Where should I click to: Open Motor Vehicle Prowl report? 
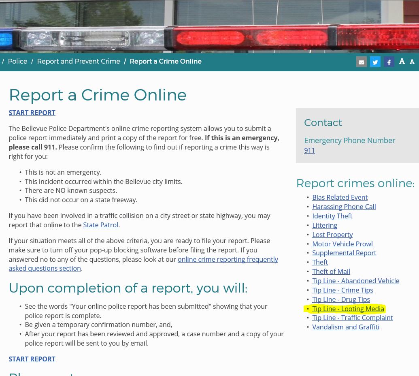342,244
